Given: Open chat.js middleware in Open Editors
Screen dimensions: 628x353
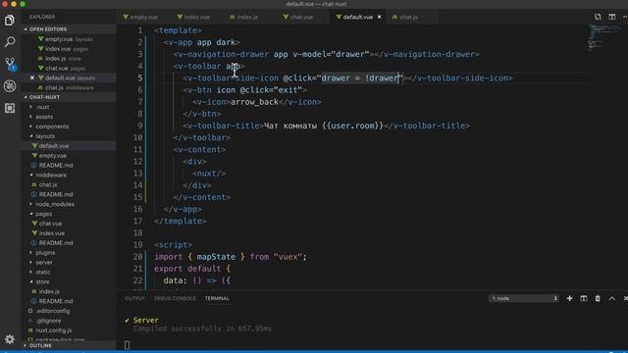Looking at the screenshot, I should [69, 87].
